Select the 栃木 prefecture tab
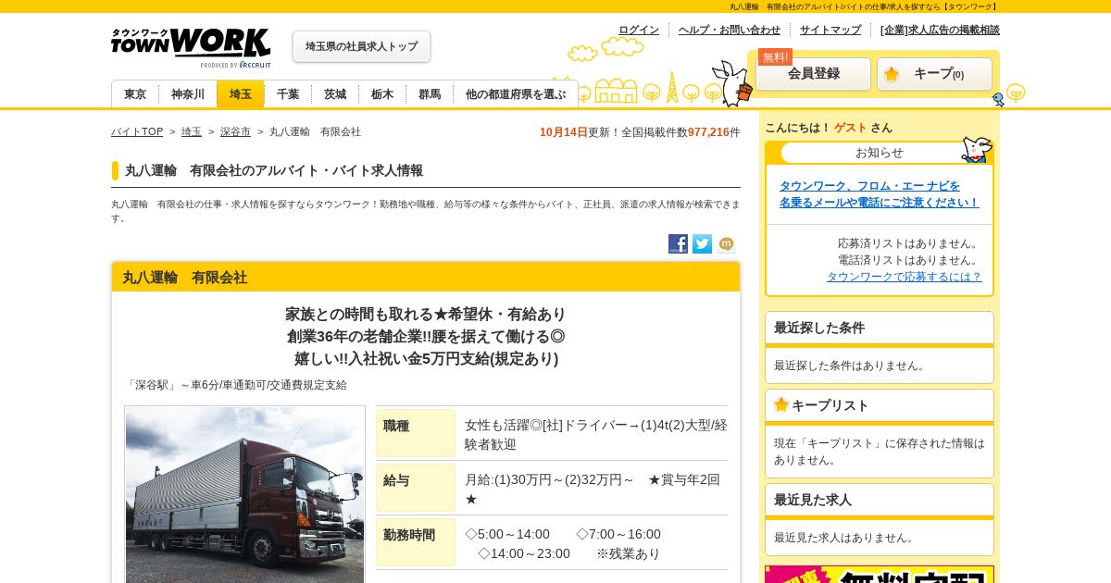The width and height of the screenshot is (1111, 583). coord(382,94)
